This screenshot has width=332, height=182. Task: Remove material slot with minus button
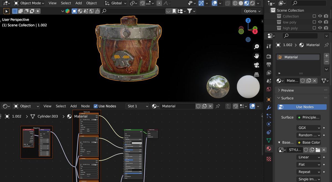click(326, 62)
